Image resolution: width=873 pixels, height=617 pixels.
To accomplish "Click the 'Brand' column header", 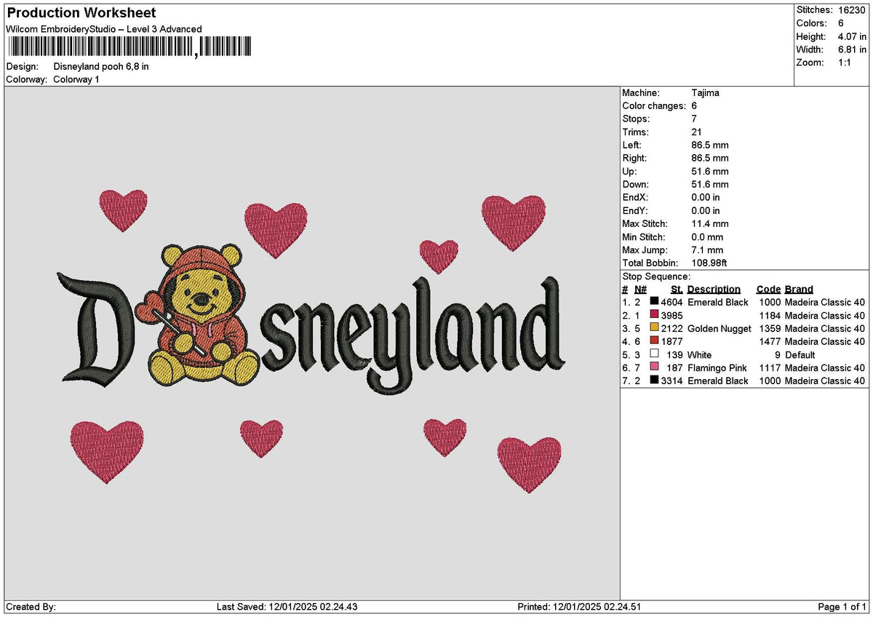I will tap(799, 290).
